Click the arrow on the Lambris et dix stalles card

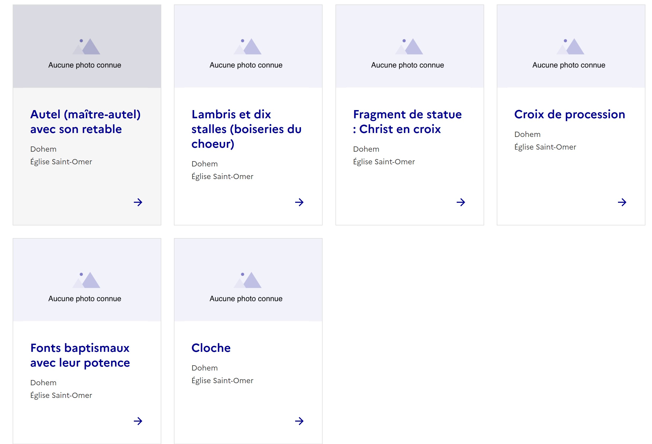(x=299, y=202)
